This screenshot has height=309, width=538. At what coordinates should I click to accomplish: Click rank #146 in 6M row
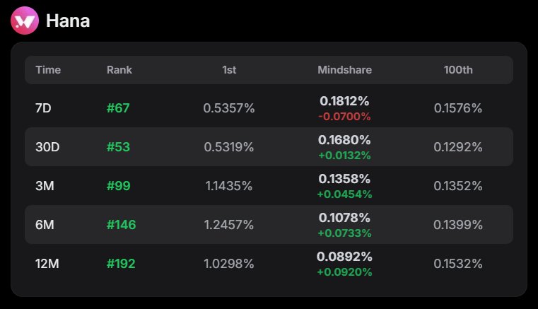tap(121, 225)
